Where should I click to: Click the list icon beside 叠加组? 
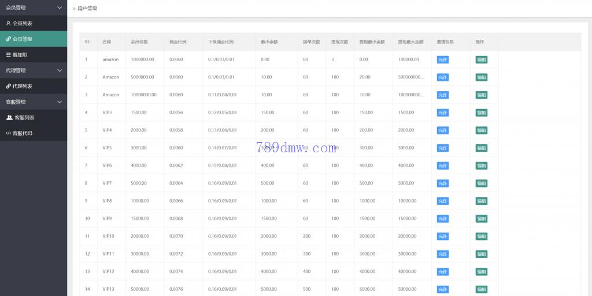coord(8,55)
